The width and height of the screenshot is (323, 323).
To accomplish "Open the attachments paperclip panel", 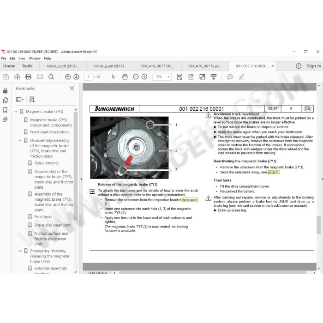I will click(6, 119).
